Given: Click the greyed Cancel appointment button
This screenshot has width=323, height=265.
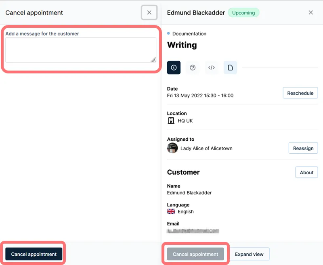Looking at the screenshot, I should (195, 254).
